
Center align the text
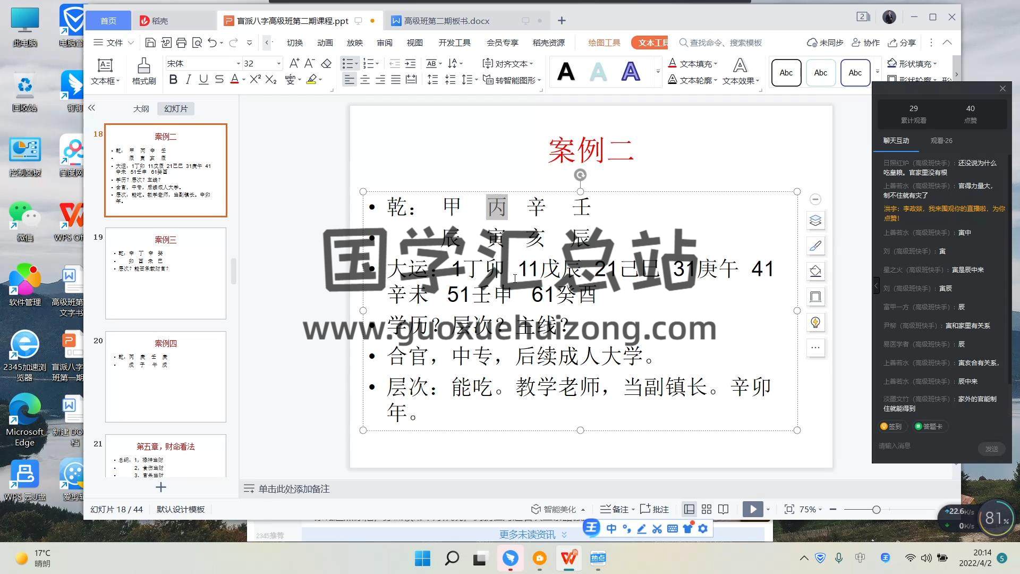[365, 80]
